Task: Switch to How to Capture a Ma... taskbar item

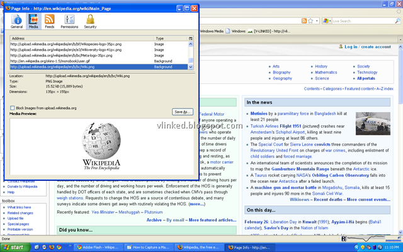Action: (149, 248)
